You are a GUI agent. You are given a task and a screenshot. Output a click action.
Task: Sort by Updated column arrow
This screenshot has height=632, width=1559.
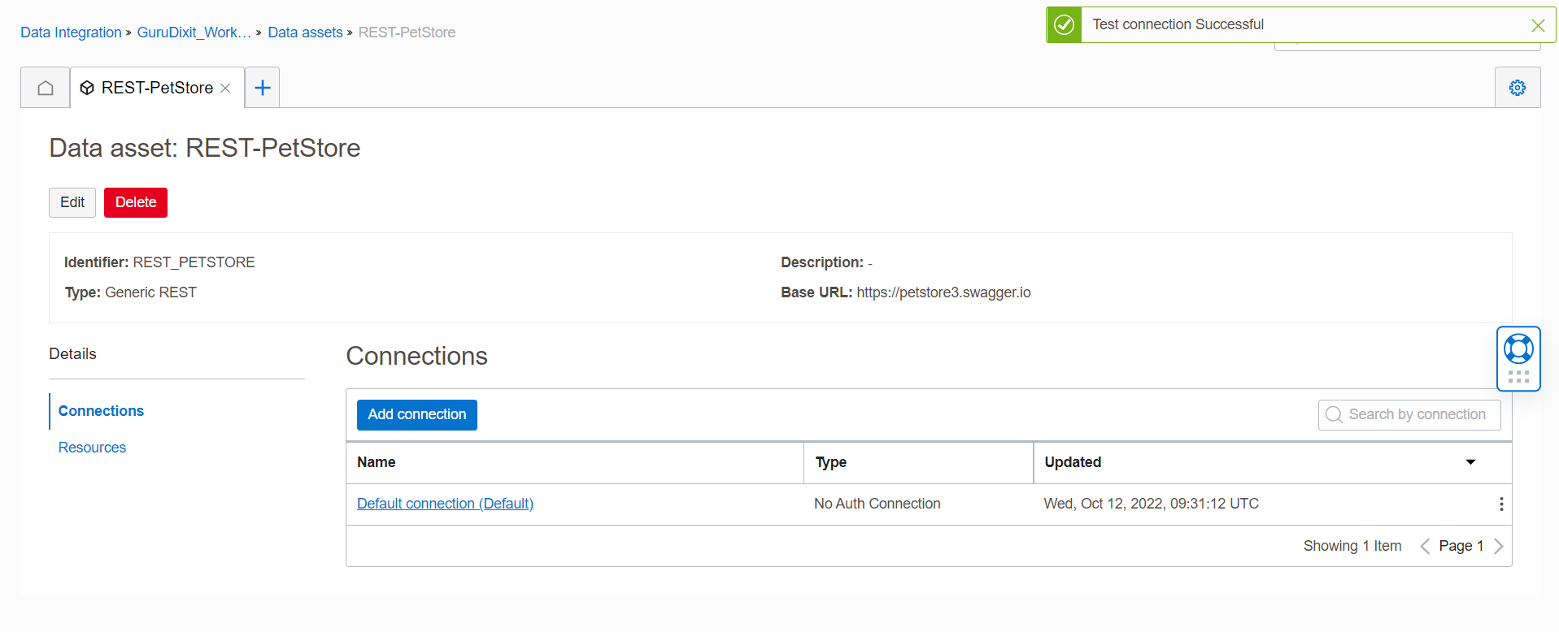click(1470, 462)
